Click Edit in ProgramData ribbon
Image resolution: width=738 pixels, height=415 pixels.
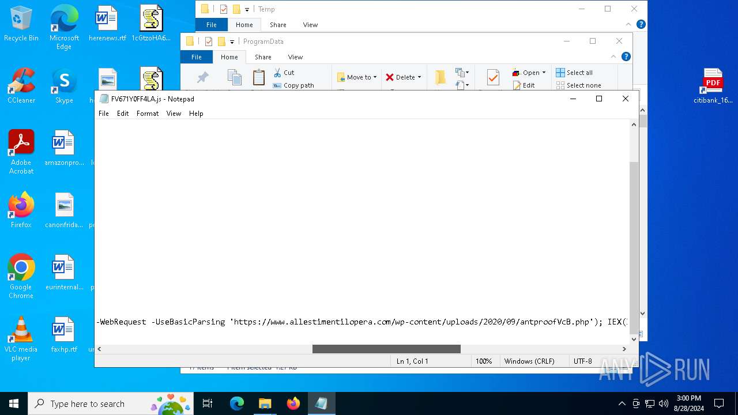pyautogui.click(x=524, y=85)
